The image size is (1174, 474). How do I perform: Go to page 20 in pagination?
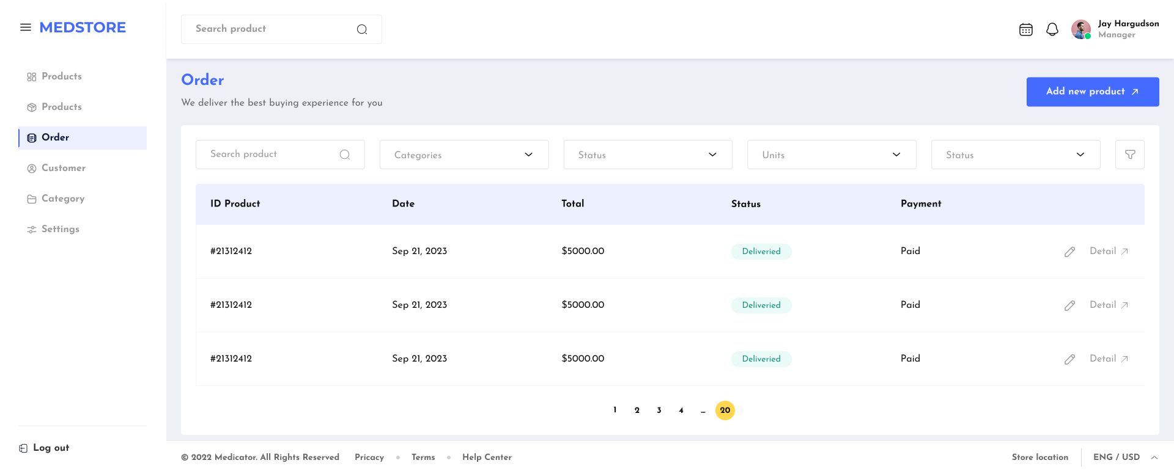point(725,410)
